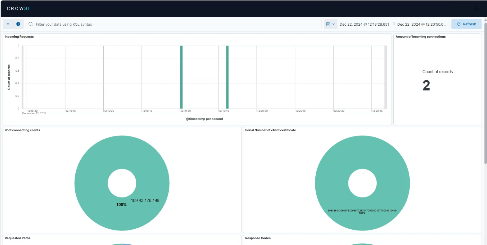
Task: Click the Requested Paths panel title
Action: (18, 238)
